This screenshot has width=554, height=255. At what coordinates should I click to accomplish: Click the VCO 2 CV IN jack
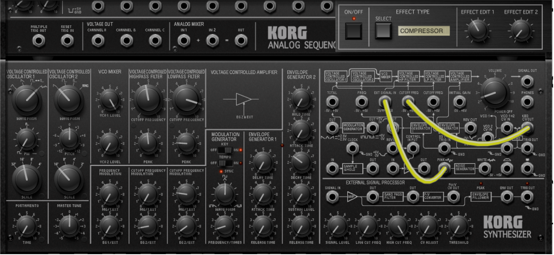click(x=487, y=138)
